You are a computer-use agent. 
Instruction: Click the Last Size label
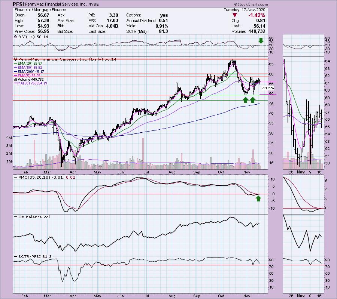click(x=97, y=31)
